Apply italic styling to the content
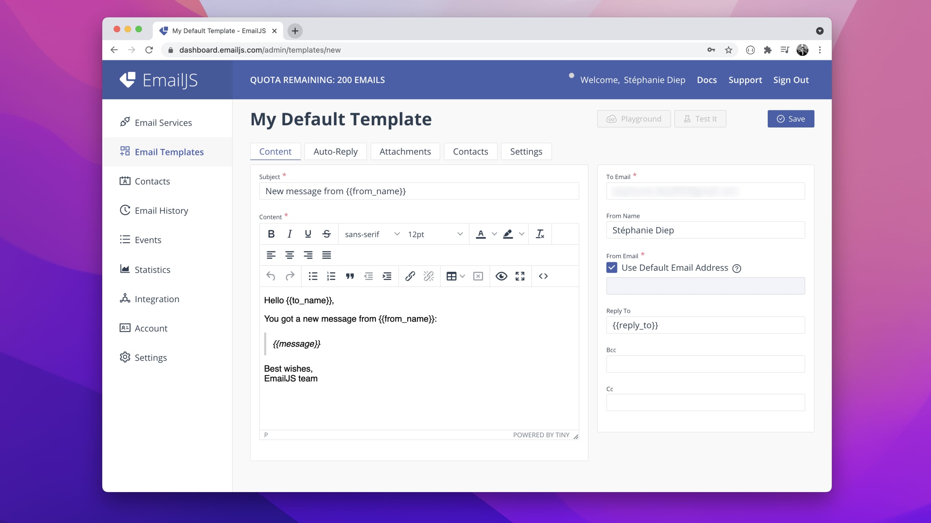Viewport: 931px width, 523px height. 289,234
